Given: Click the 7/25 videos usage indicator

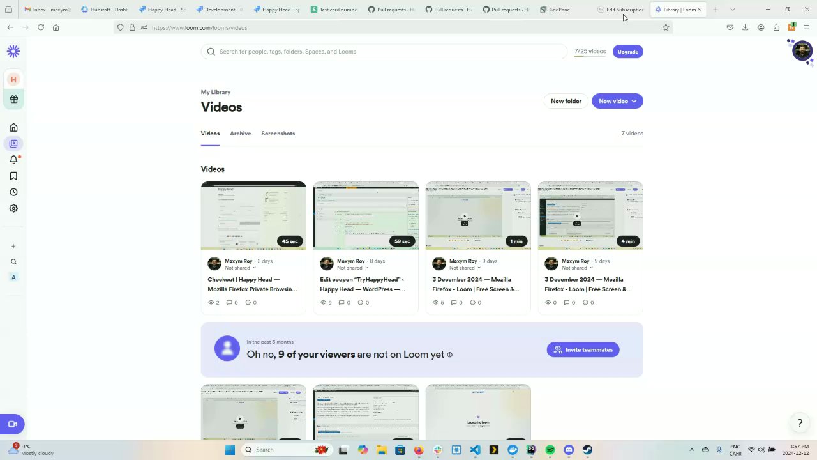Looking at the screenshot, I should click(x=590, y=52).
